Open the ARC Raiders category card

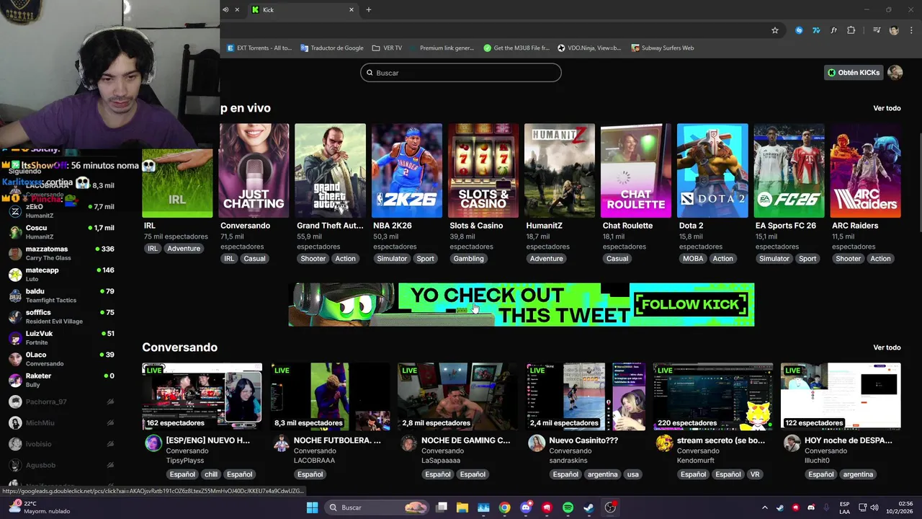tap(865, 171)
